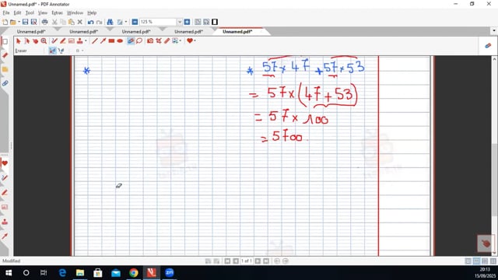Open Google Chrome from the taskbar
This screenshot has width=498, height=280.
134,273
